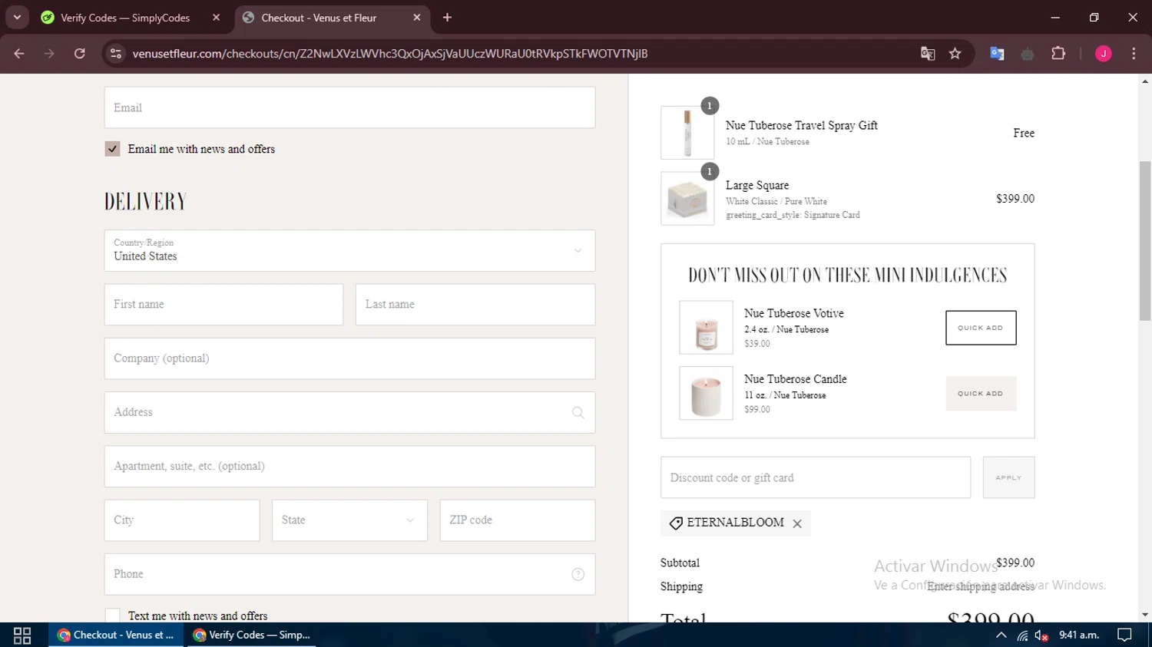Click the Last name field
The image size is (1152, 647).
coord(475,305)
